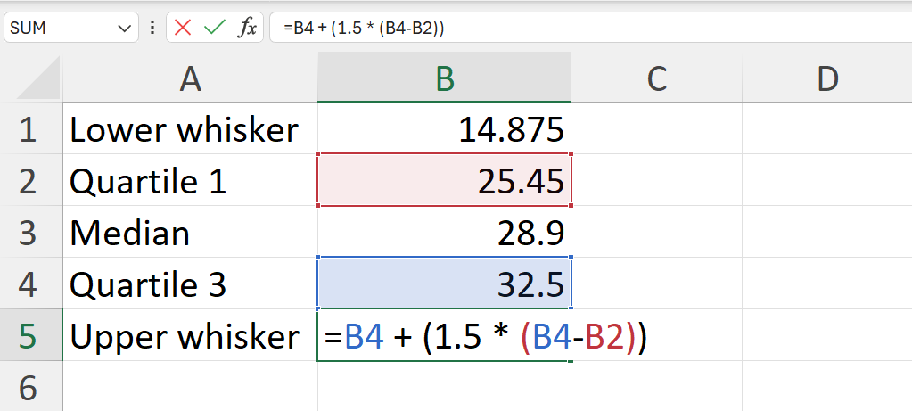
Task: Click in the formula bar text
Action: pyautogui.click(x=591, y=28)
